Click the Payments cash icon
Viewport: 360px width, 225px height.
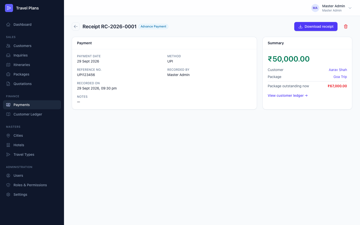pos(8,105)
